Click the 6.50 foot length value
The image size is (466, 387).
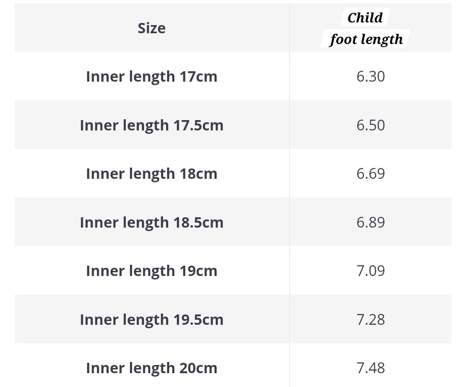[371, 125]
